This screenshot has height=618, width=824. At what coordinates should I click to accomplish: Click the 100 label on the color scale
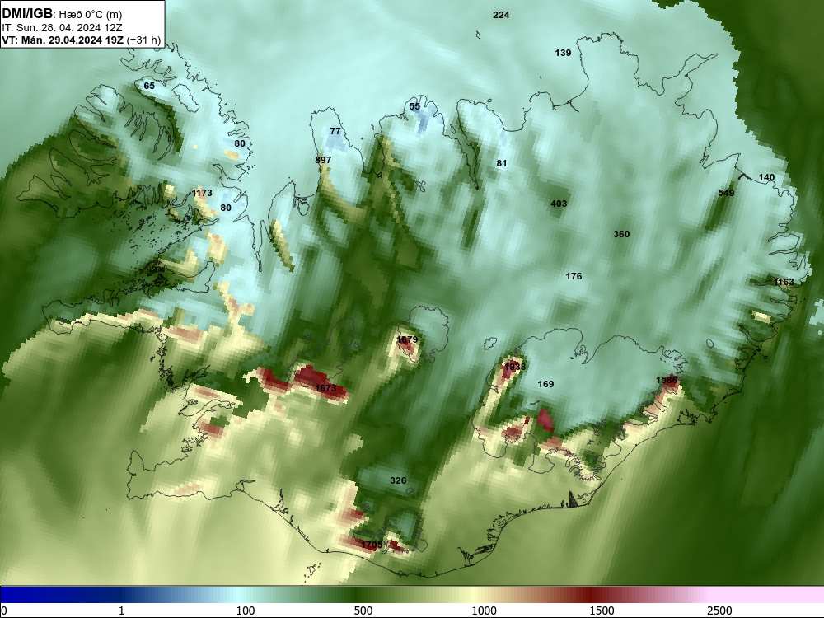[246, 611]
